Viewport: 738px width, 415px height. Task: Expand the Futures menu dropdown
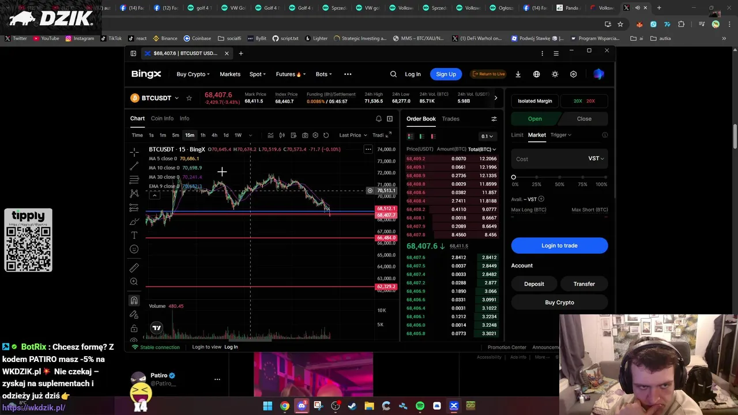point(291,74)
